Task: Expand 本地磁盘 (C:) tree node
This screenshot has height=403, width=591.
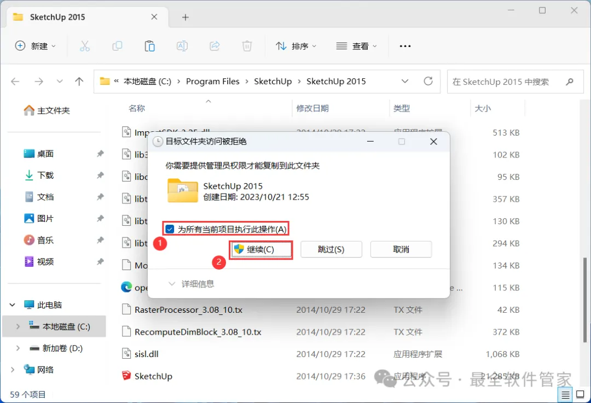Action: tap(18, 326)
